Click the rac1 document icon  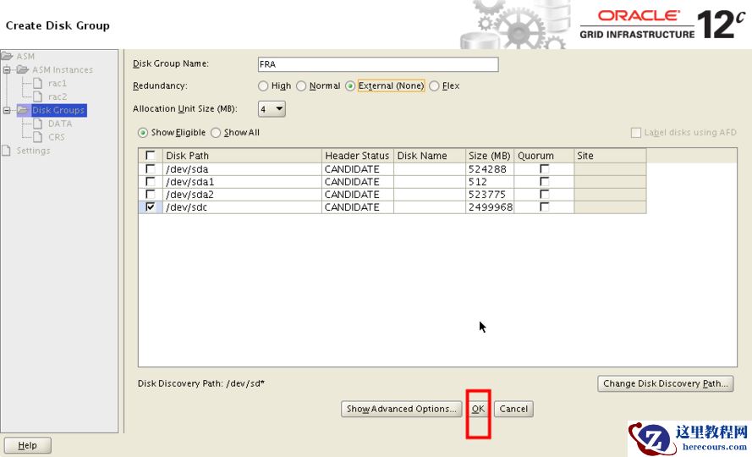pos(37,83)
